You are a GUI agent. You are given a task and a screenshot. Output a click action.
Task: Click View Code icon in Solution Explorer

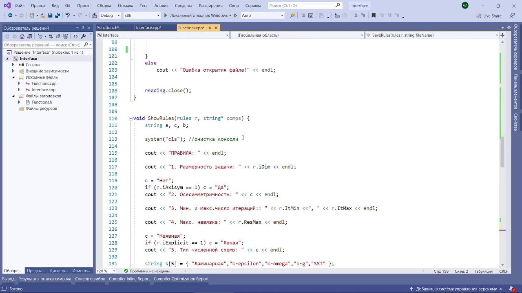tap(75, 36)
